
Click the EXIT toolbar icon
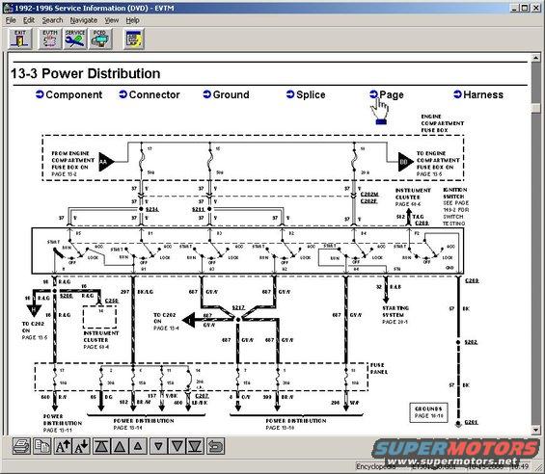point(20,39)
